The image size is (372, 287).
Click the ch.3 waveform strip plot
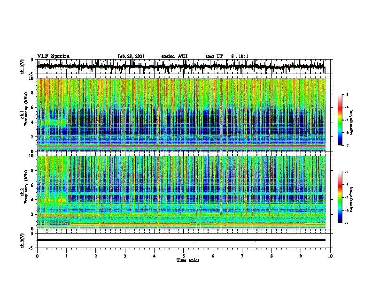pos(184,241)
